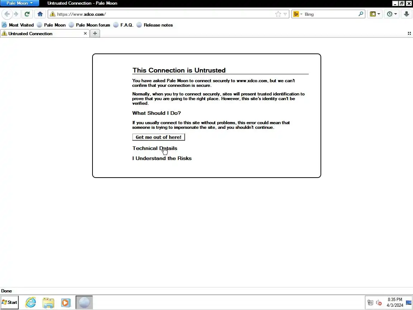Go forward with the Forward arrow

click(x=16, y=14)
